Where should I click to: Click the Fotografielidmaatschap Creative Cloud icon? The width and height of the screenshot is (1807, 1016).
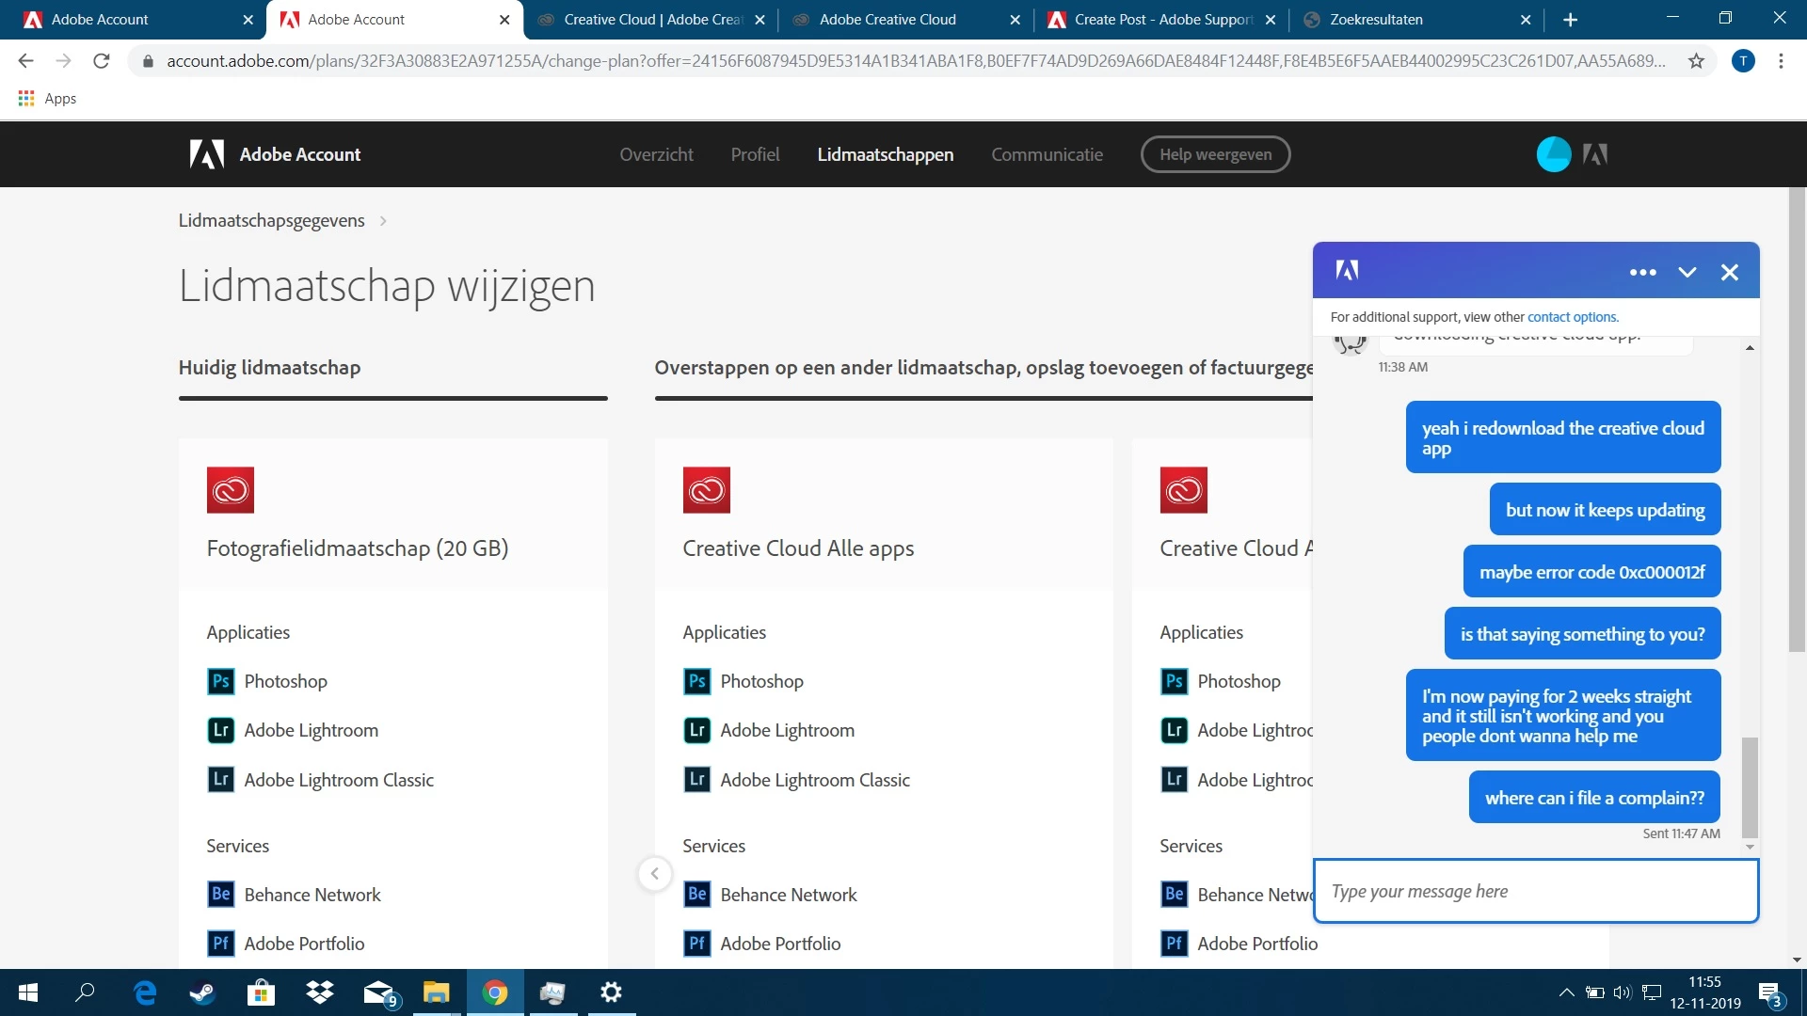[231, 490]
